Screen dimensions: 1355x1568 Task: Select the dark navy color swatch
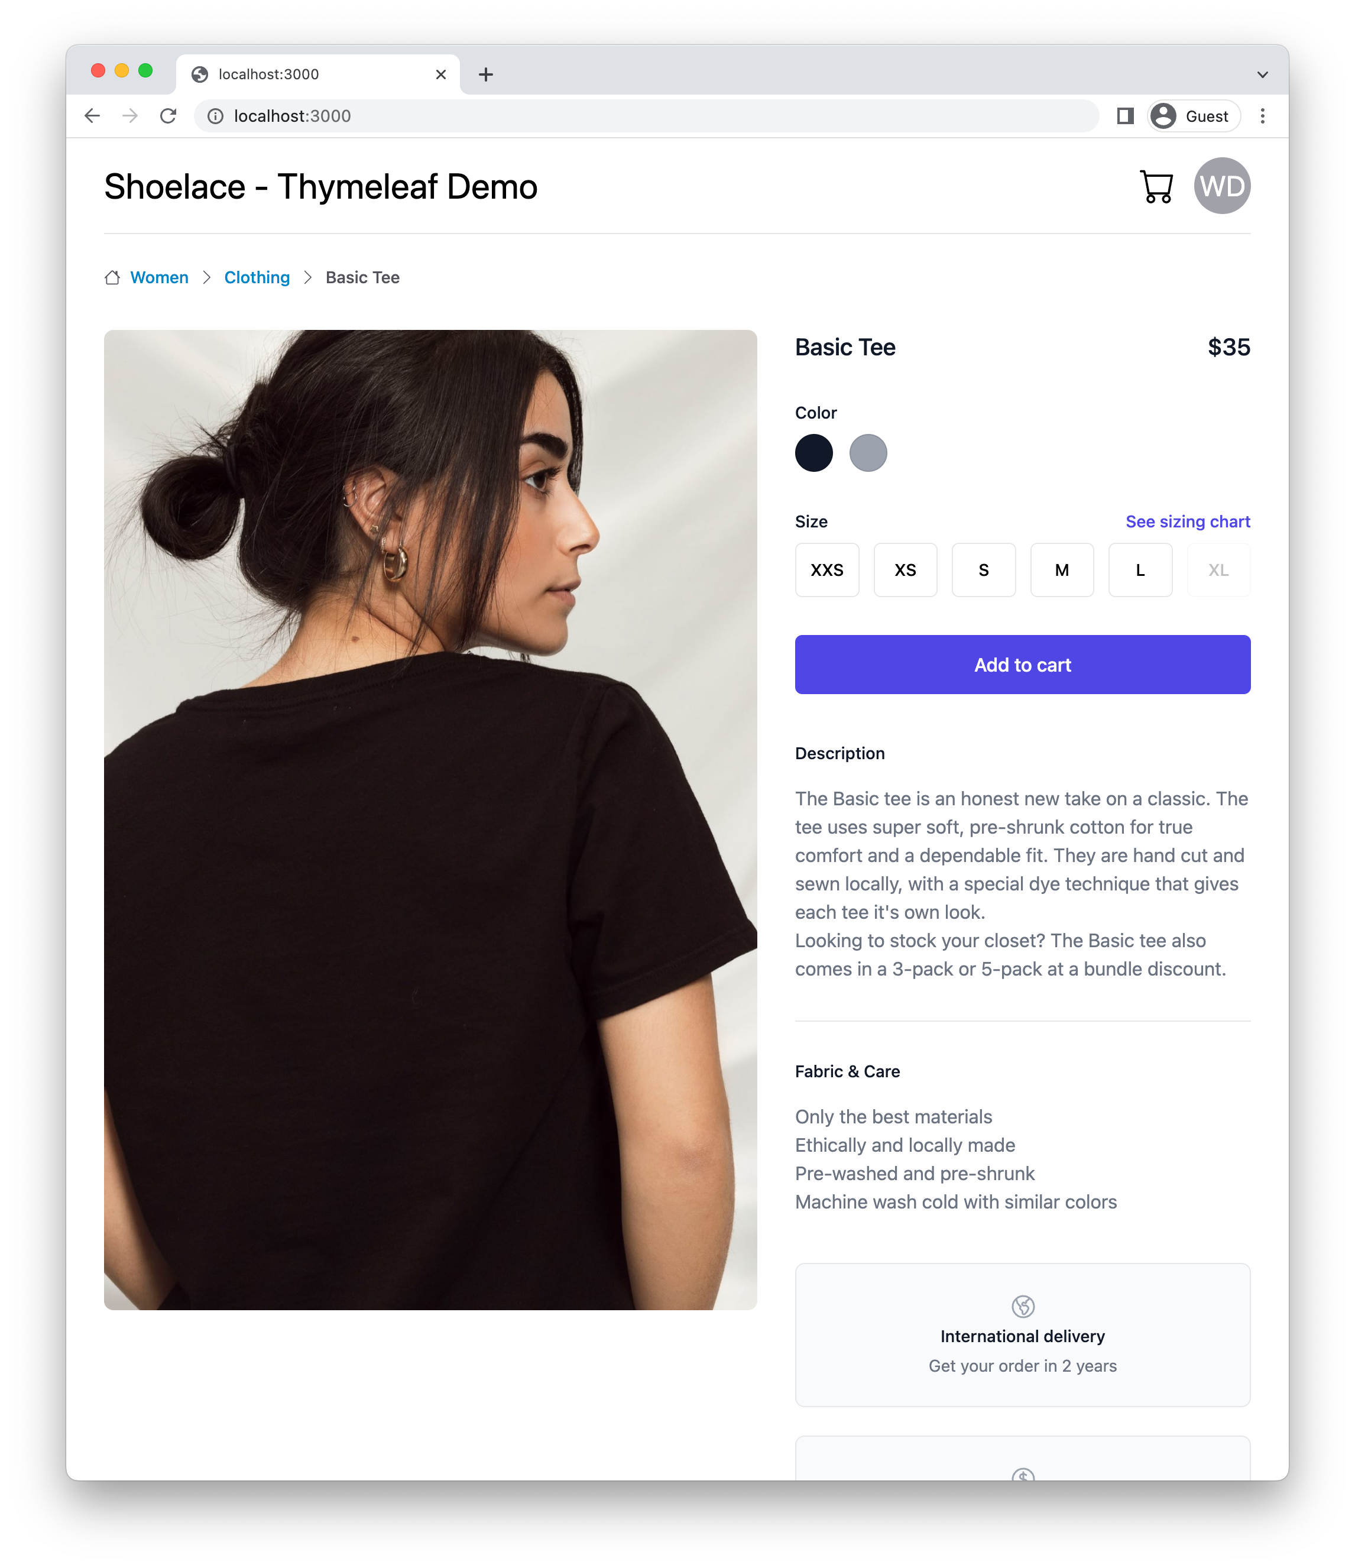(815, 452)
